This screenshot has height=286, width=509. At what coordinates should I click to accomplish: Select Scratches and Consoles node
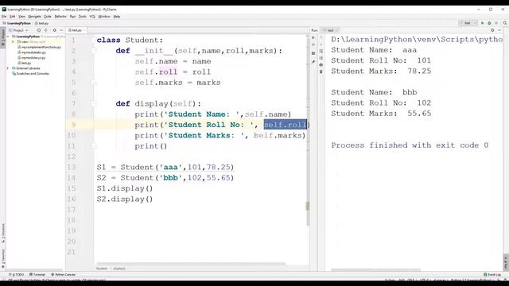(30, 74)
